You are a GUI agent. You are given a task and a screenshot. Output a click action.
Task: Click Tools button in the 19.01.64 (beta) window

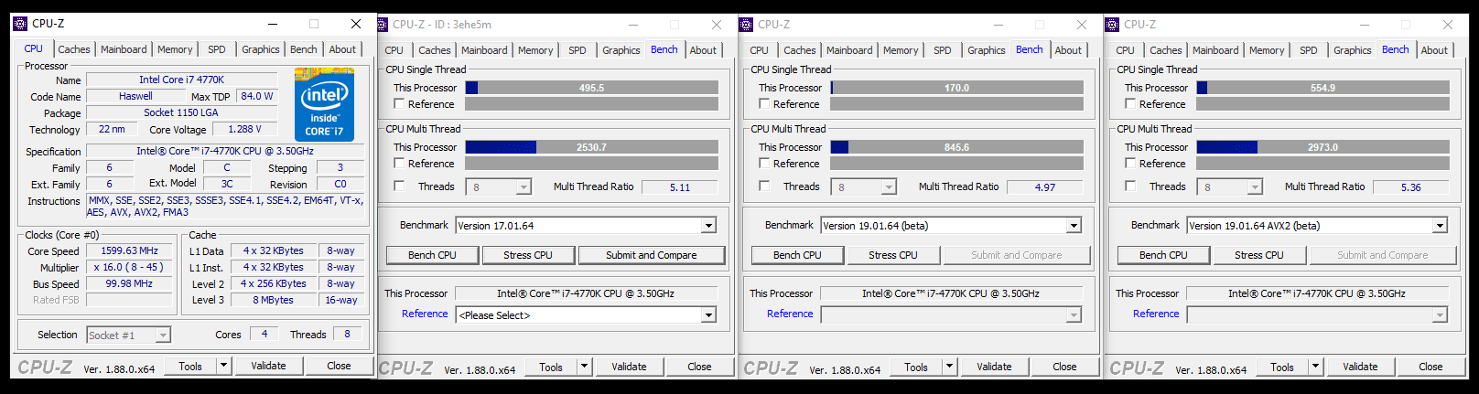click(916, 367)
